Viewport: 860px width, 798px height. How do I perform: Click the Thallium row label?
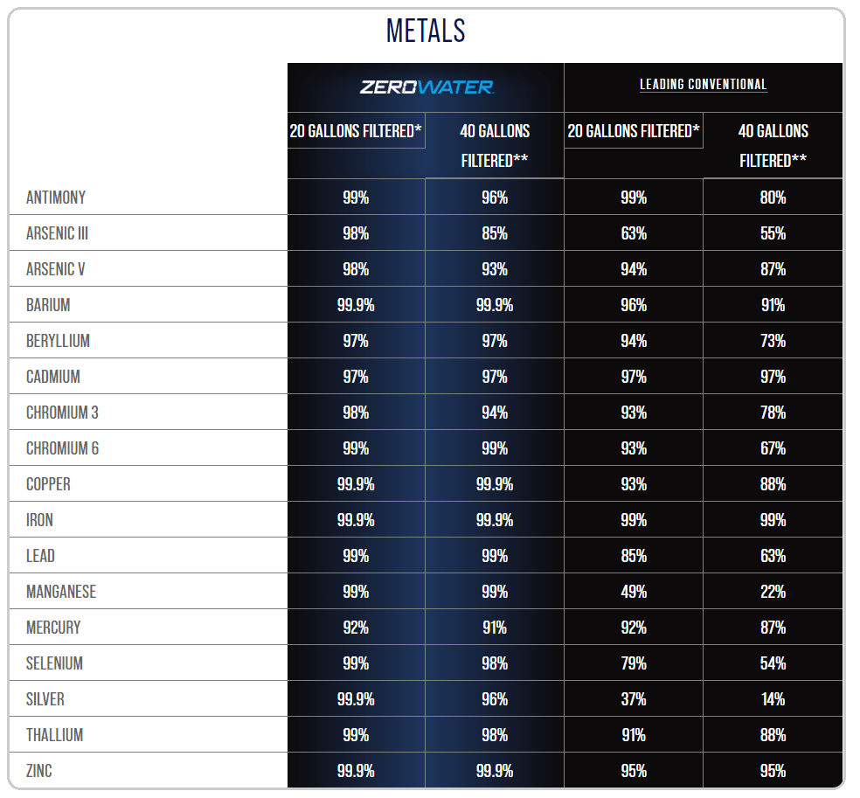(54, 735)
